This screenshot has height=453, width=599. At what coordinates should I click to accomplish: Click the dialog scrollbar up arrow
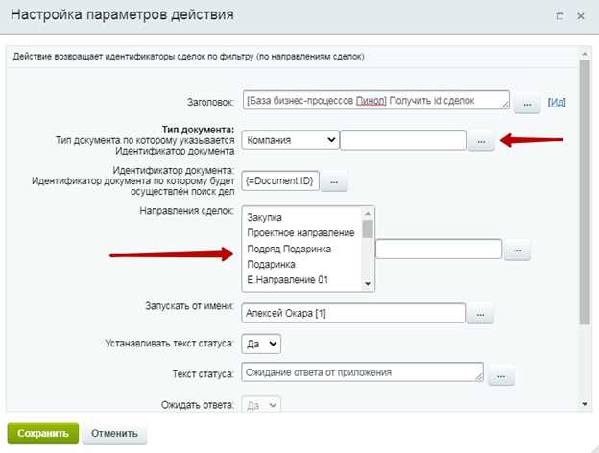pos(585,54)
